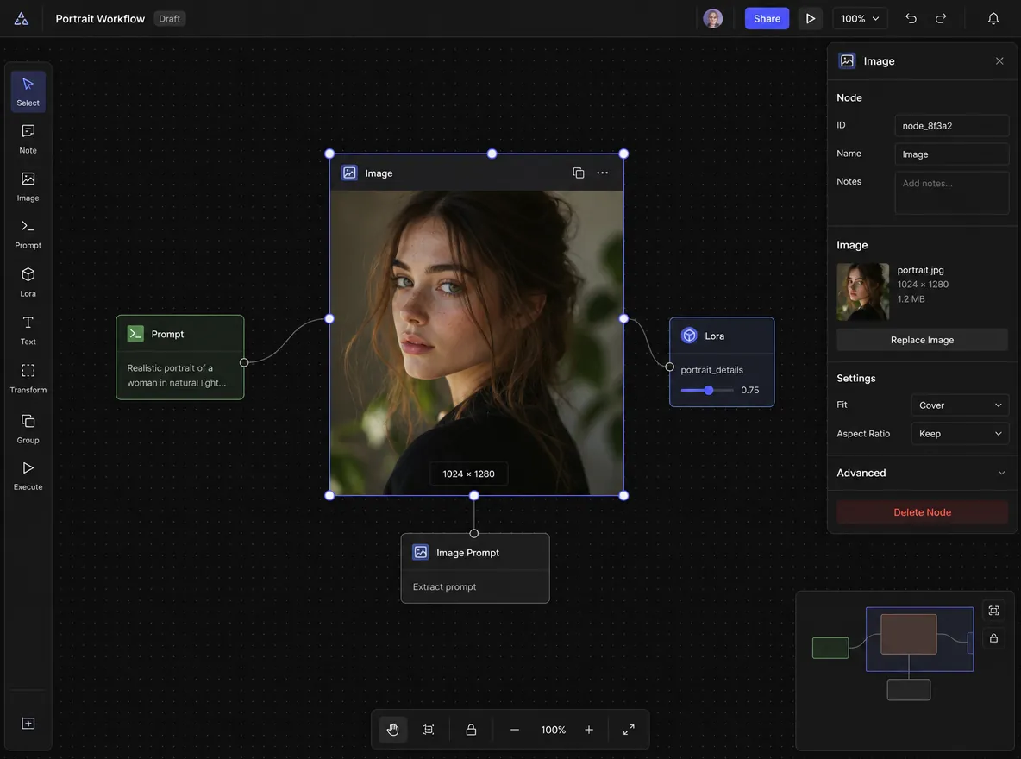This screenshot has height=759, width=1021.
Task: Click minimap fit view icon
Action: coord(993,611)
